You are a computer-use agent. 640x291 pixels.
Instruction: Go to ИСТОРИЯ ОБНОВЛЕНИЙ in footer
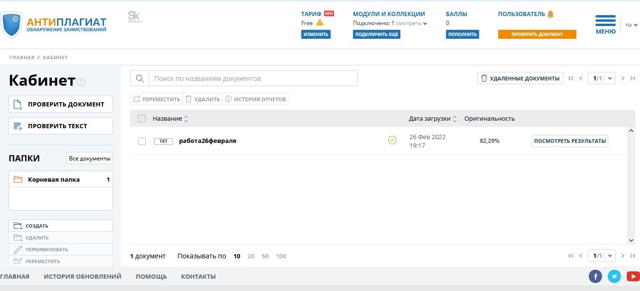pos(83,276)
